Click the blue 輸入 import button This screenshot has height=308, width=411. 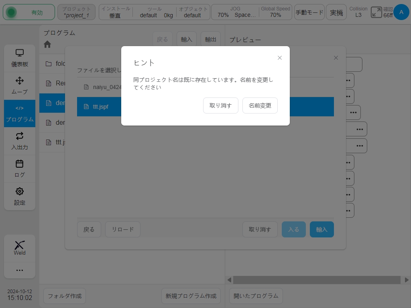pyautogui.click(x=321, y=229)
